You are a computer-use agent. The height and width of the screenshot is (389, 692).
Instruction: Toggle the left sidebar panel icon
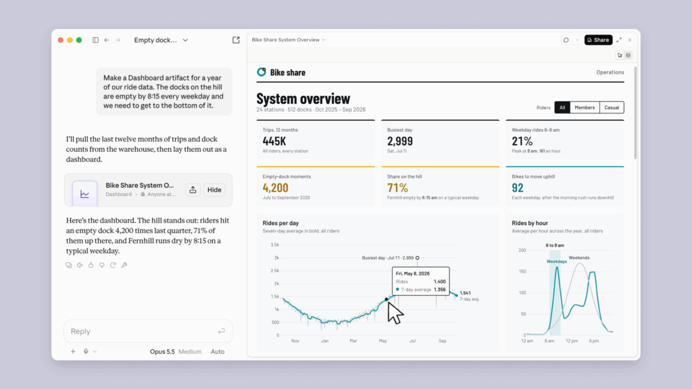95,40
